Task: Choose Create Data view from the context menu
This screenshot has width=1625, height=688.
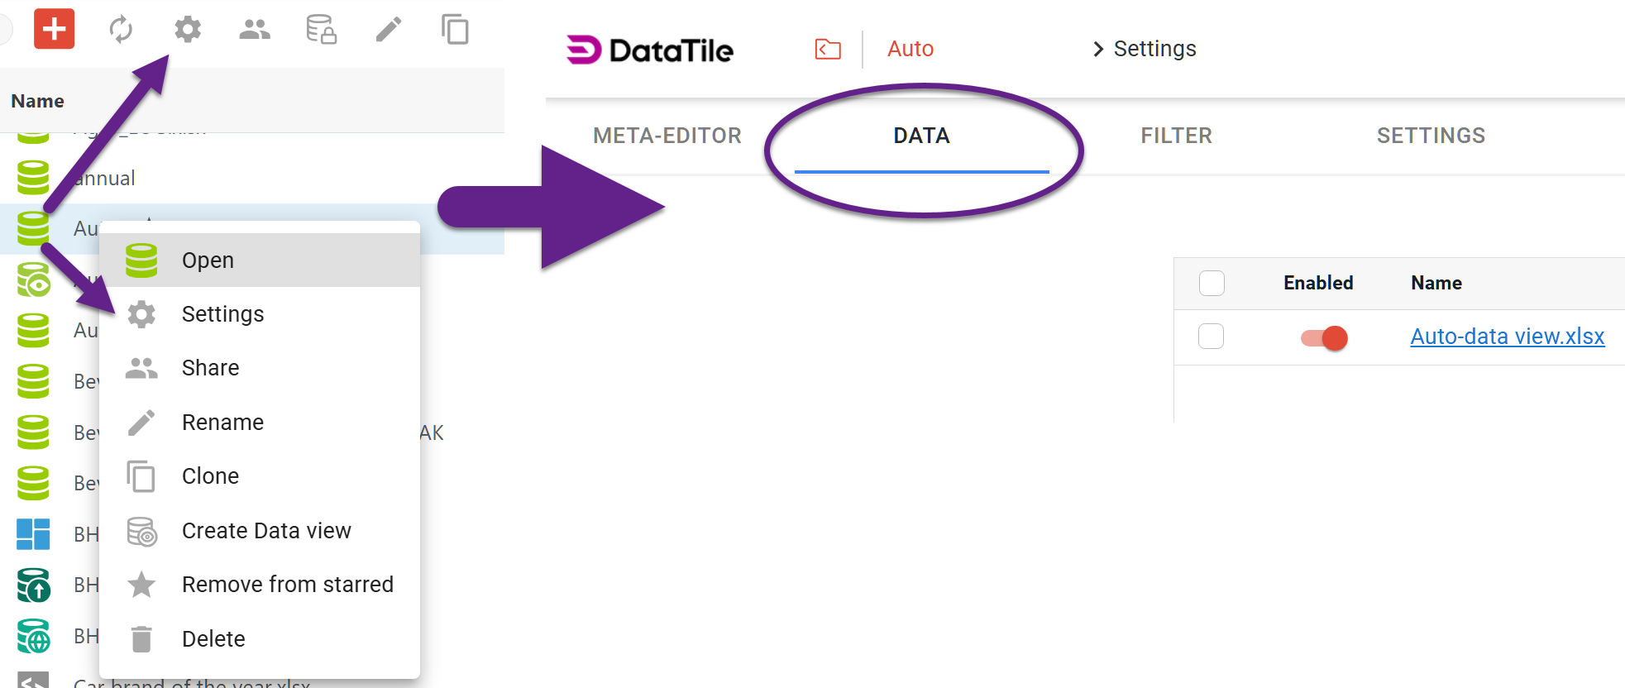Action: click(265, 530)
